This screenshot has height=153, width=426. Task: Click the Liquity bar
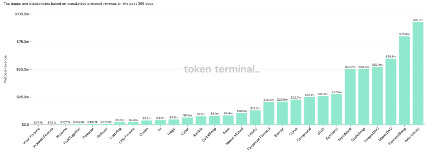tap(255, 117)
